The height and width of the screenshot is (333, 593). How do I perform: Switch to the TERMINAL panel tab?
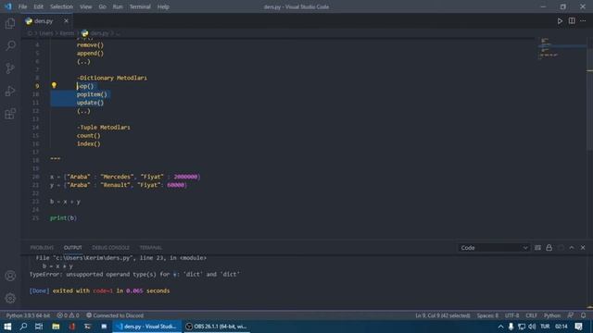coord(150,248)
